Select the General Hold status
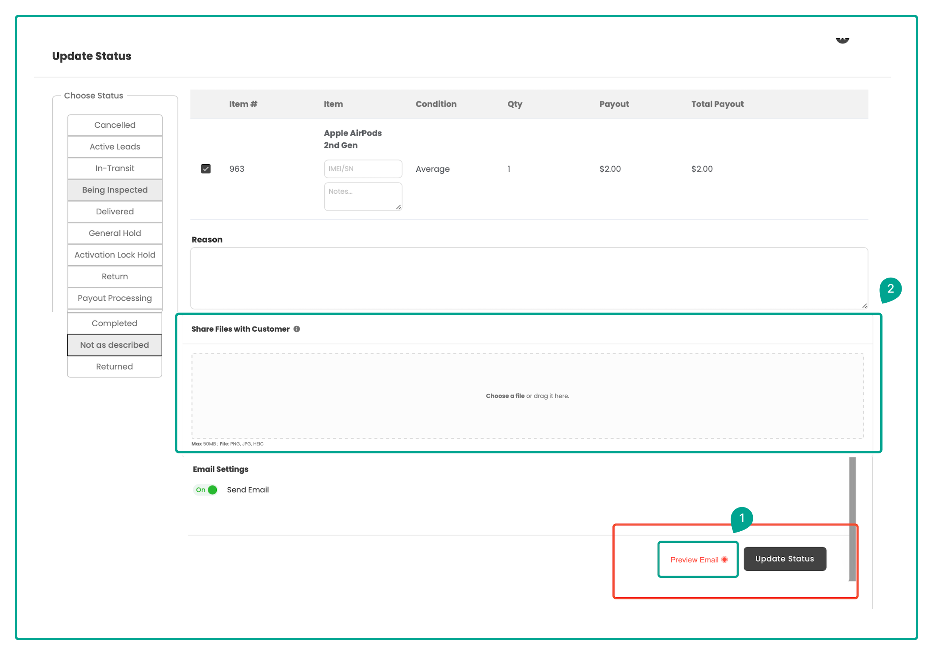 coord(115,233)
